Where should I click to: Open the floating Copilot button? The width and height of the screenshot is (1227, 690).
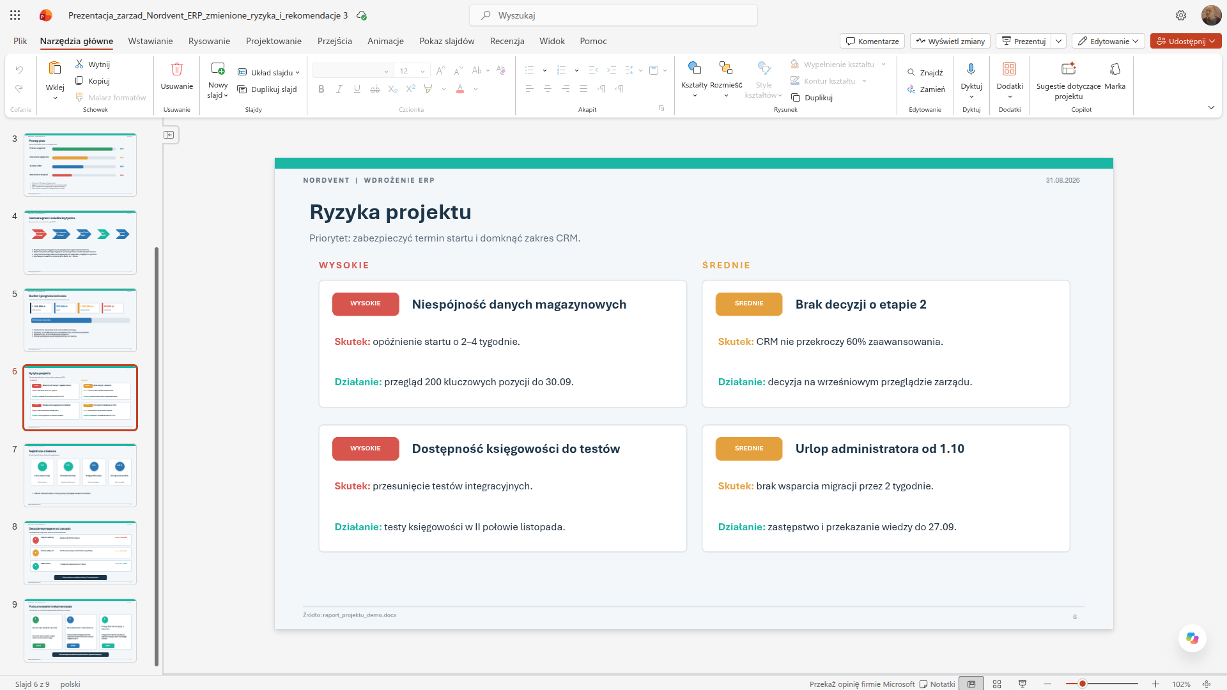(1192, 638)
